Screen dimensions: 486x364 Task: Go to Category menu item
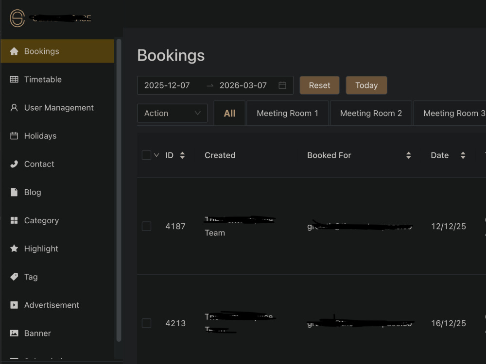(x=58, y=220)
